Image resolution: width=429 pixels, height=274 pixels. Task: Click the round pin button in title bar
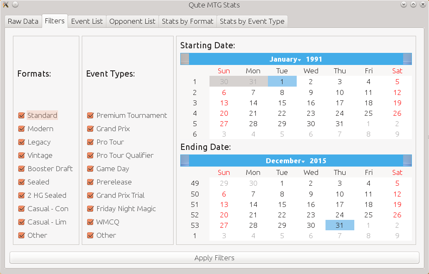(15, 4)
